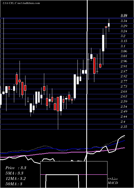
Task: Select the 3.2 price level label
Action: coord(123,36)
